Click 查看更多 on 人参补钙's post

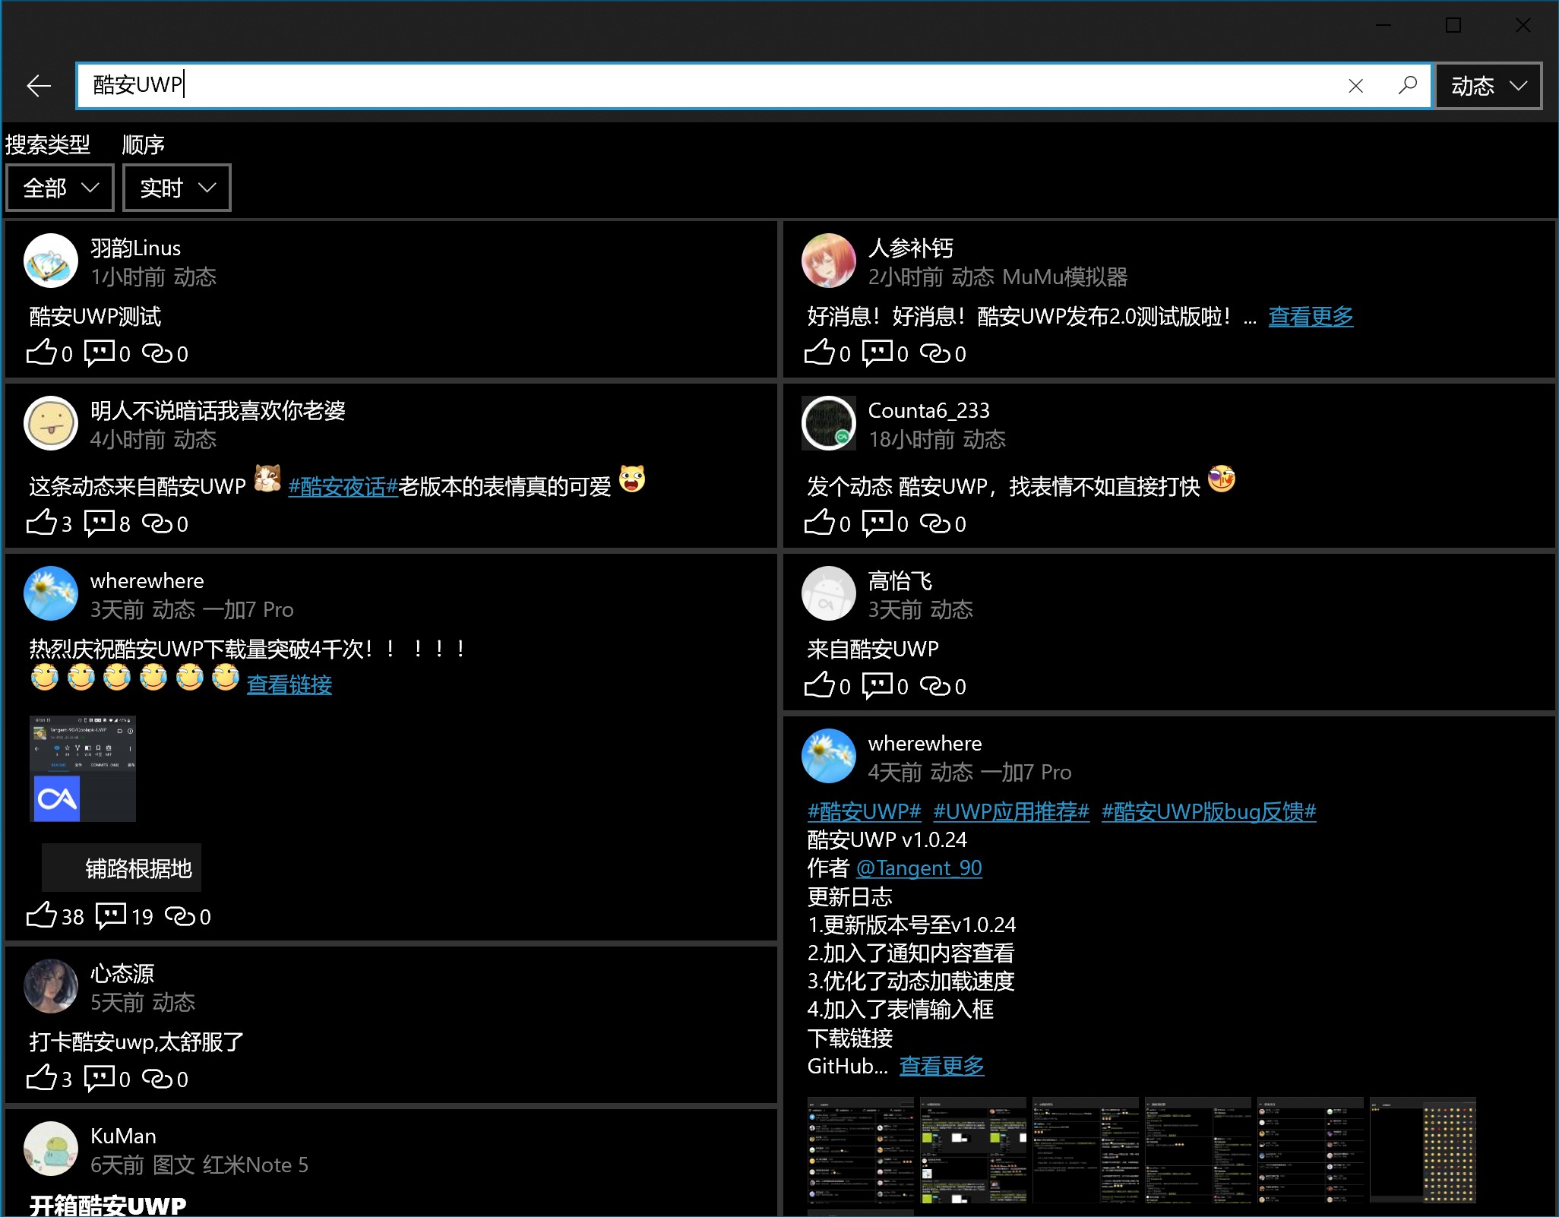click(x=1311, y=317)
